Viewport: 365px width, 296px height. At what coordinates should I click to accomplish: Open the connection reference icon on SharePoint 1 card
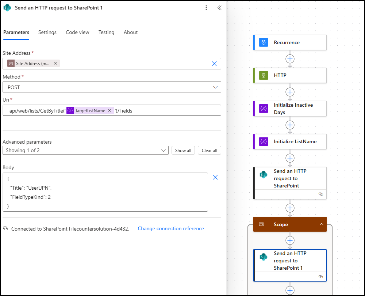click(x=321, y=277)
